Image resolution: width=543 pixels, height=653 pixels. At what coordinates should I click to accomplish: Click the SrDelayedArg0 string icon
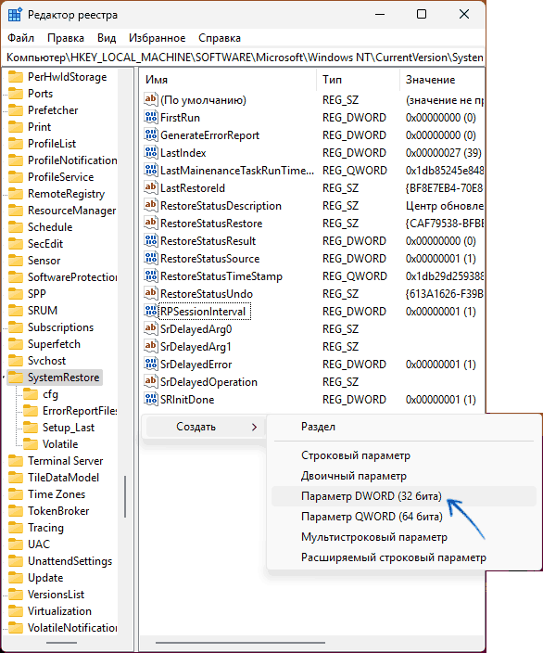[151, 328]
